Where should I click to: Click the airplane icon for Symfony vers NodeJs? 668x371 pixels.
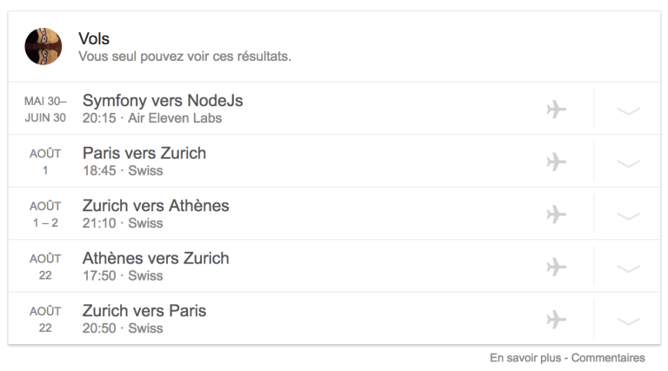pyautogui.click(x=557, y=109)
